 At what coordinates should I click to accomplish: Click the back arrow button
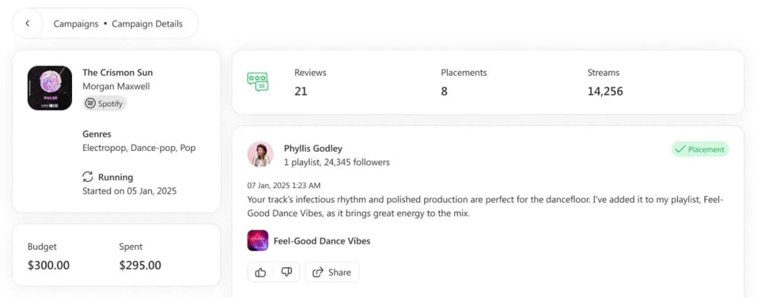click(28, 23)
